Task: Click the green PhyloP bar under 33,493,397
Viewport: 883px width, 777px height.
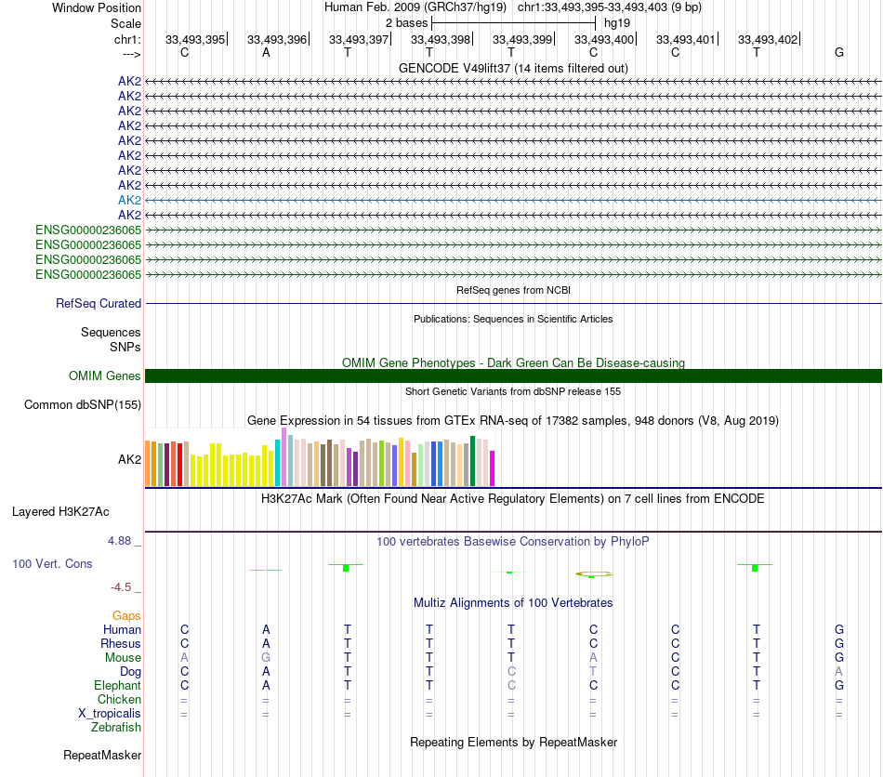Action: (x=346, y=568)
